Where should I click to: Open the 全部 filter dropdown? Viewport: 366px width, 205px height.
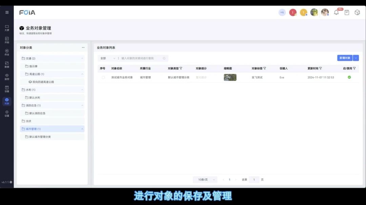(x=108, y=58)
